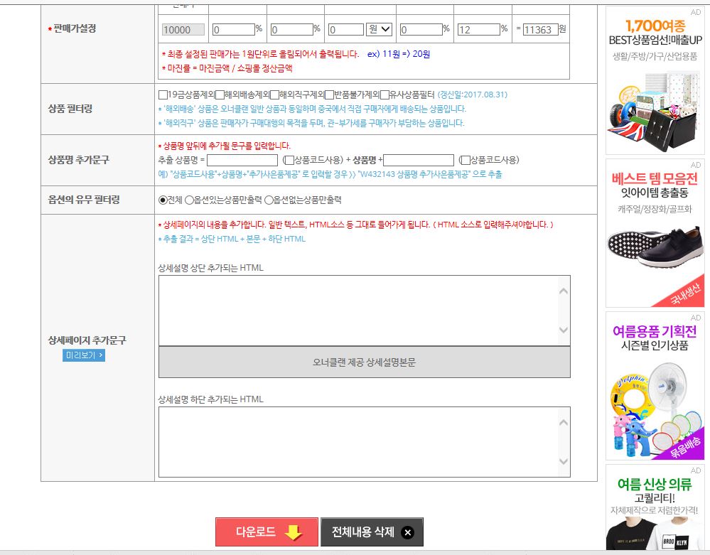The width and height of the screenshot is (710, 555).
Task: Select the 옵션있는상품만출력 radio button
Action: [189, 200]
